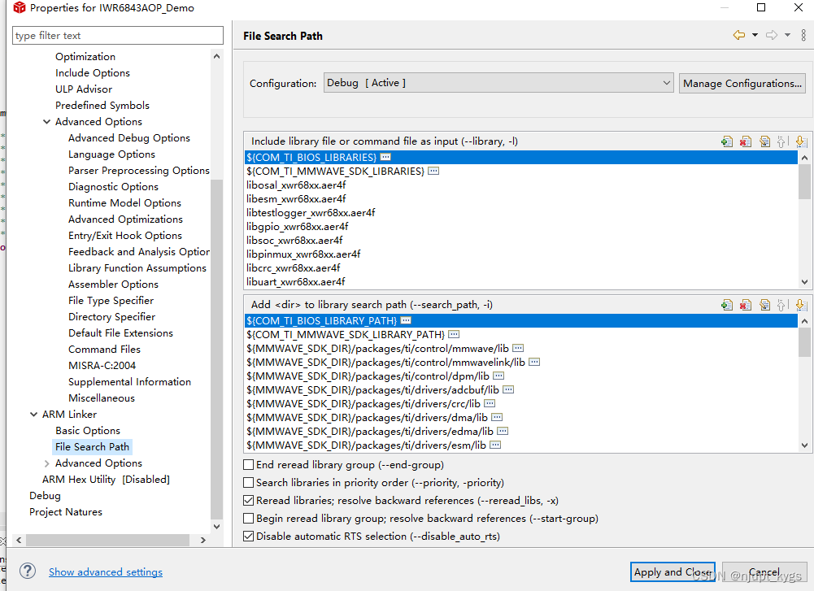Click ellipsis button next to control/mmwavelink/lib path
Screen dimensions: 814x591
(x=534, y=362)
